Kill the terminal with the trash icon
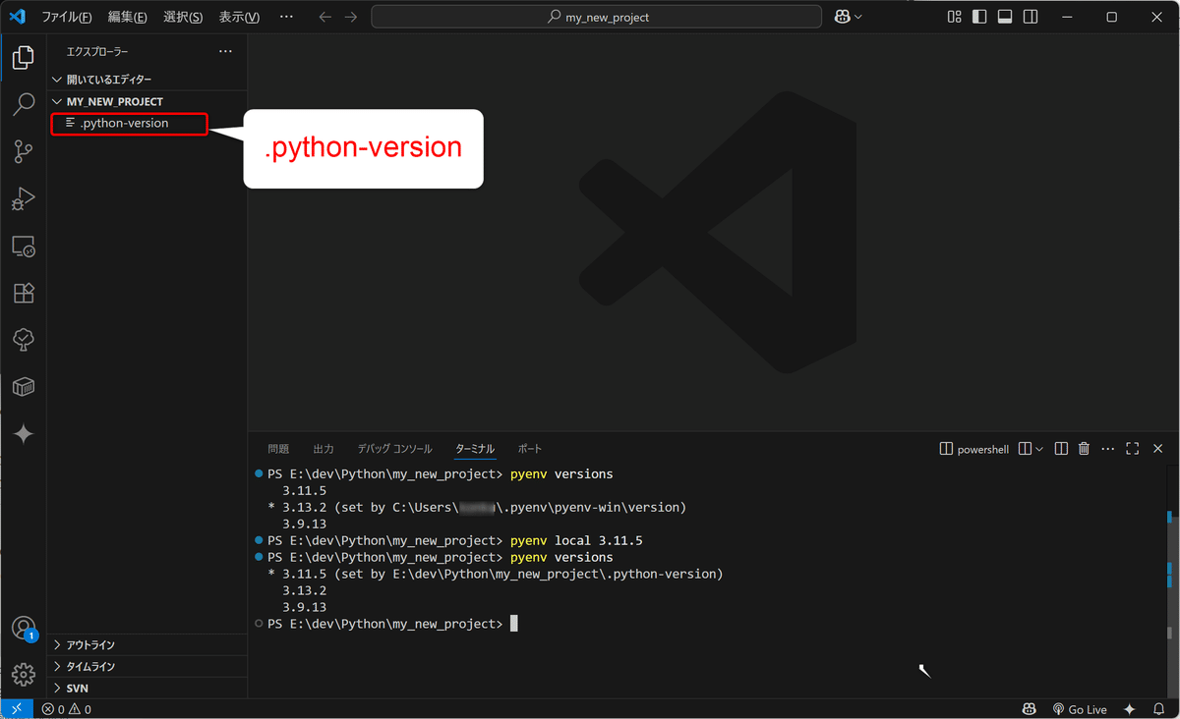1180x719 pixels. point(1084,448)
